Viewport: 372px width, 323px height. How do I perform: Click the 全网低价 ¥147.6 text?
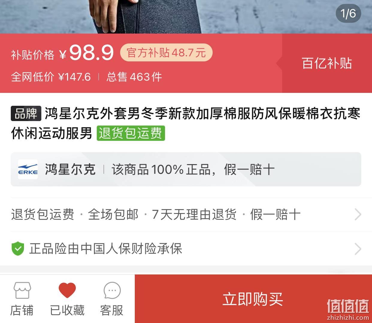[x=51, y=77]
